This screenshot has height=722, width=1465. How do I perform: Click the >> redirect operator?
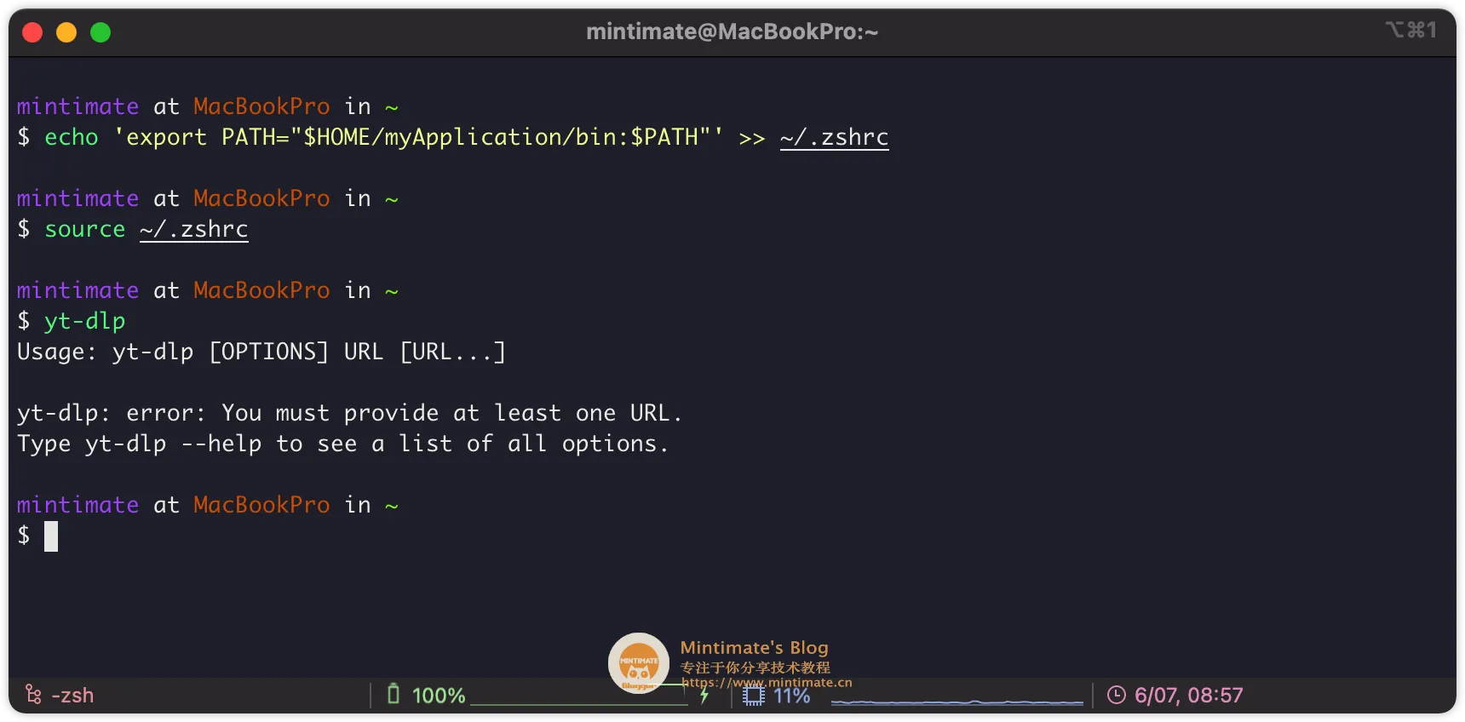pyautogui.click(x=752, y=138)
